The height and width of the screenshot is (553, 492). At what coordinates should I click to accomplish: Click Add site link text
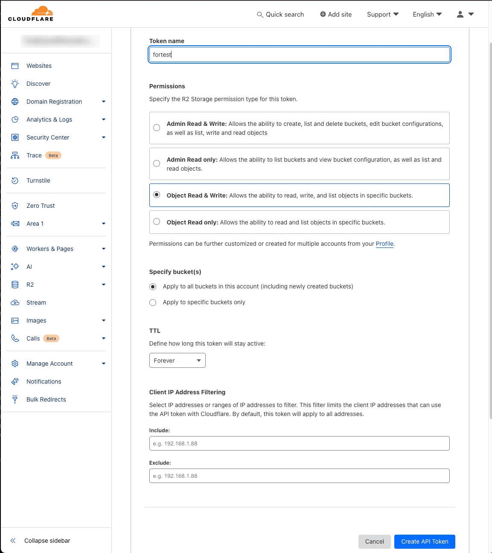340,15
